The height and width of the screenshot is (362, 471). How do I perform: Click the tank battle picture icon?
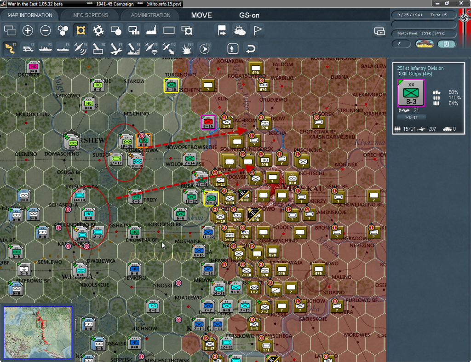click(424, 44)
